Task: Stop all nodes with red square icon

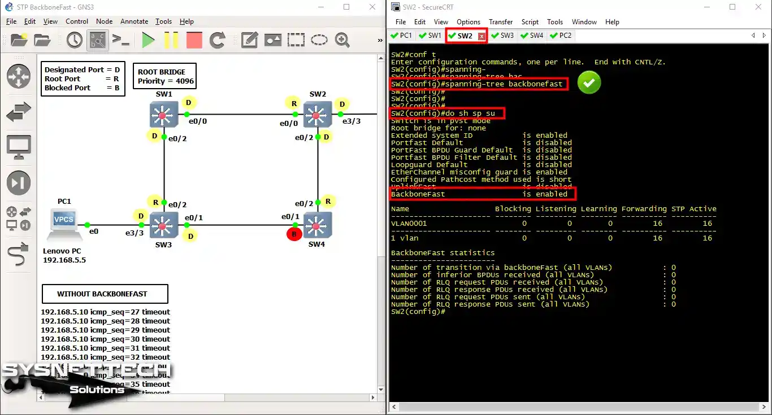Action: pyautogui.click(x=194, y=40)
